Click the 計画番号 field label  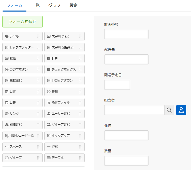click(x=111, y=24)
